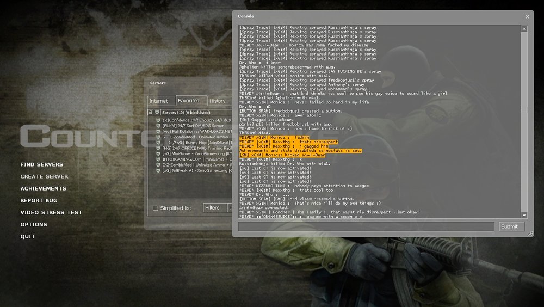This screenshot has height=307, width=544.
Task: Select REPORT BUG menu entry
Action: pyautogui.click(x=39, y=200)
